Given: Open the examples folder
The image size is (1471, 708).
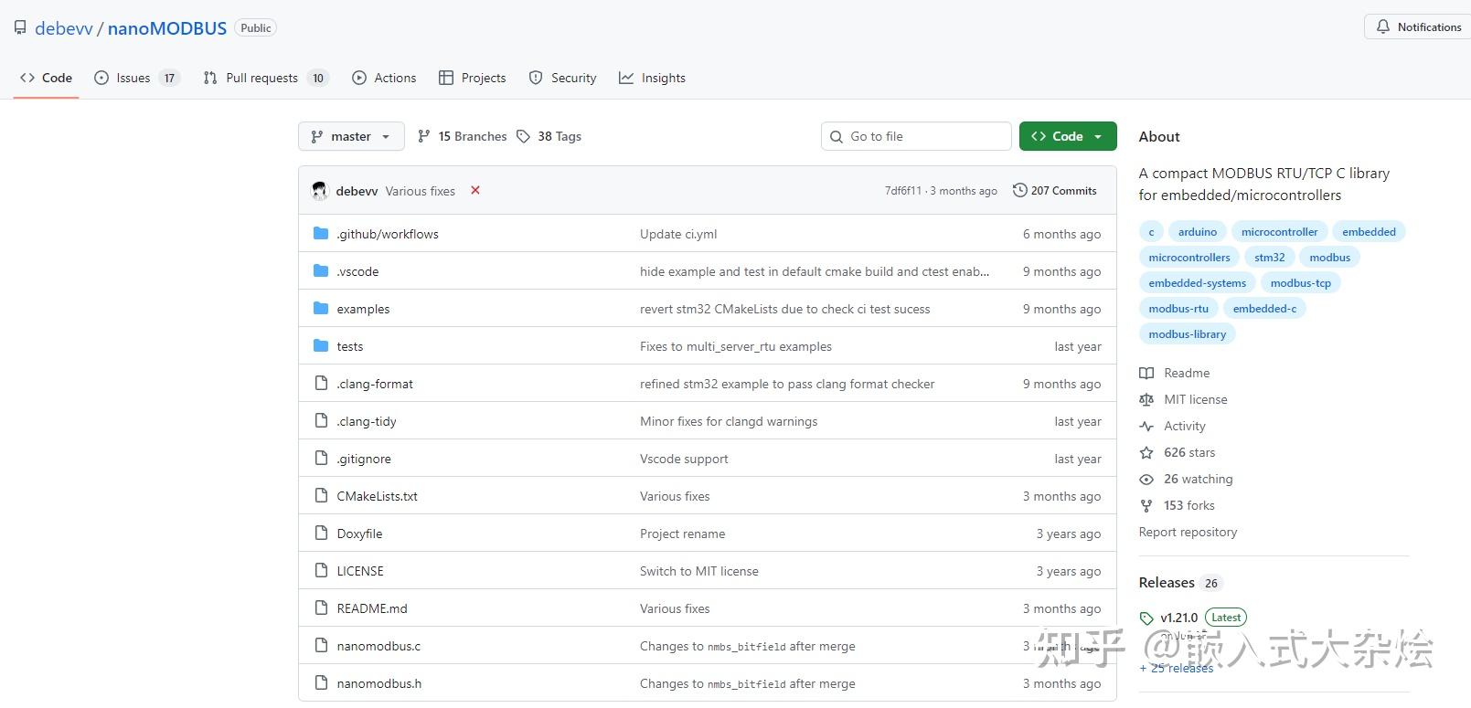Looking at the screenshot, I should pyautogui.click(x=363, y=309).
